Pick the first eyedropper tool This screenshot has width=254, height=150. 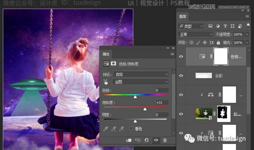pyautogui.click(x=106, y=129)
